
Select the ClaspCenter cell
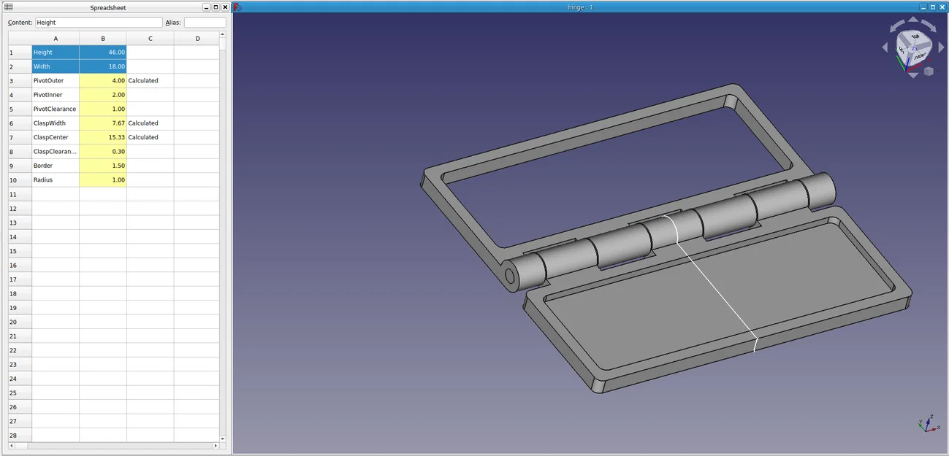pos(56,137)
